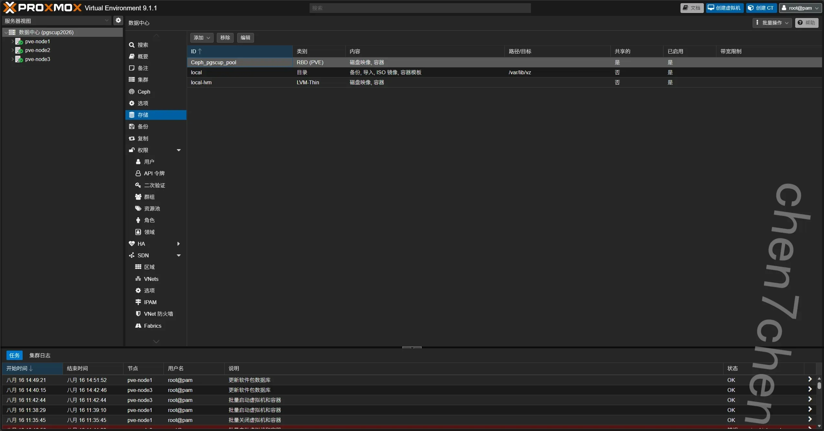Viewport: 824px width, 431px height.
Task: Click the panel splitter collapse handle
Action: (x=412, y=347)
